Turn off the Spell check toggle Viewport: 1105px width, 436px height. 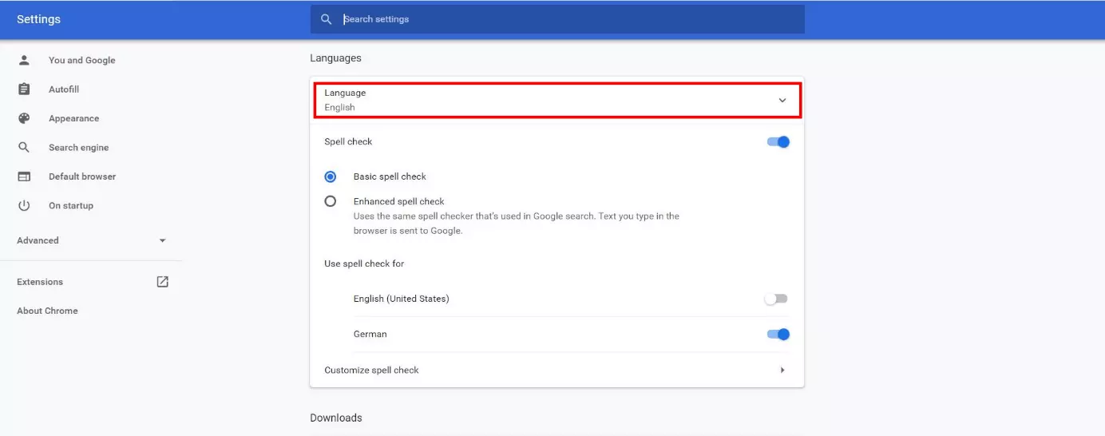[x=778, y=142]
